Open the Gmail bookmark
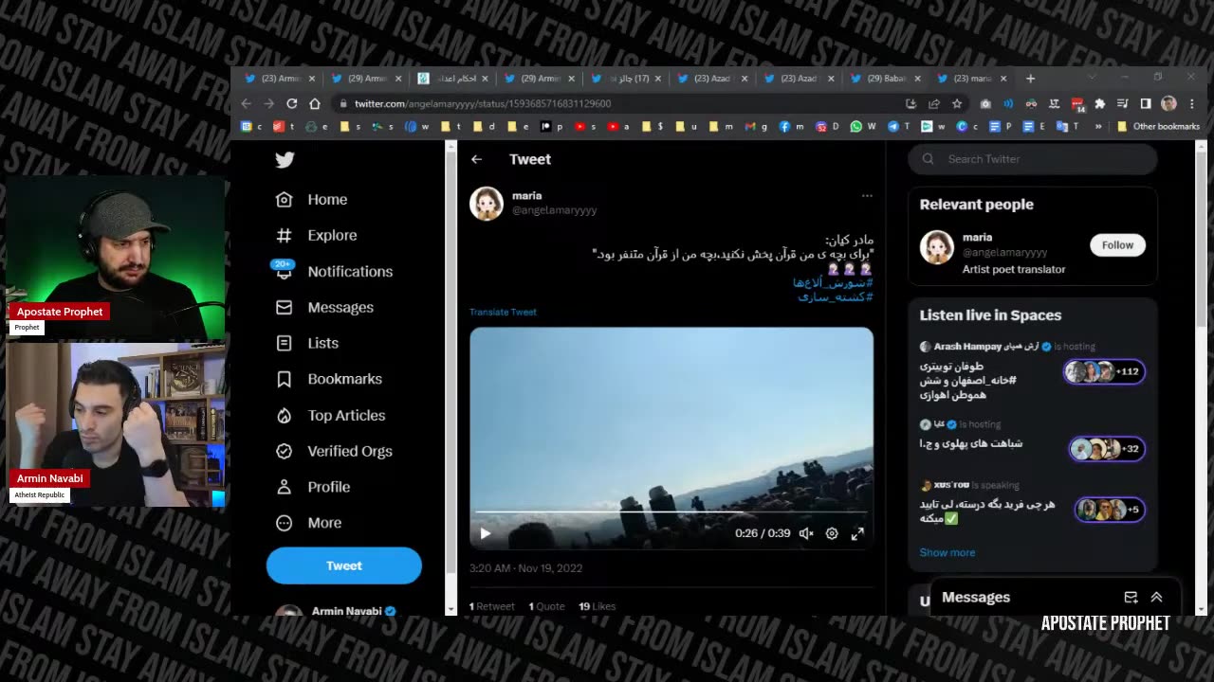Image resolution: width=1214 pixels, height=682 pixels. 756,126
